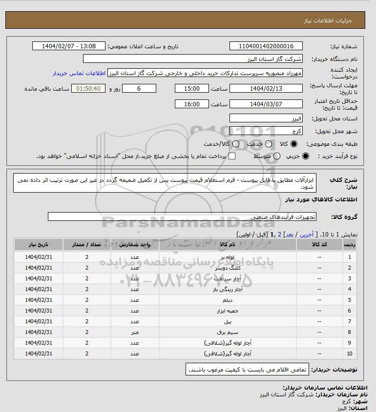
Task: Click buyer notes text box
Action: (248, 369)
